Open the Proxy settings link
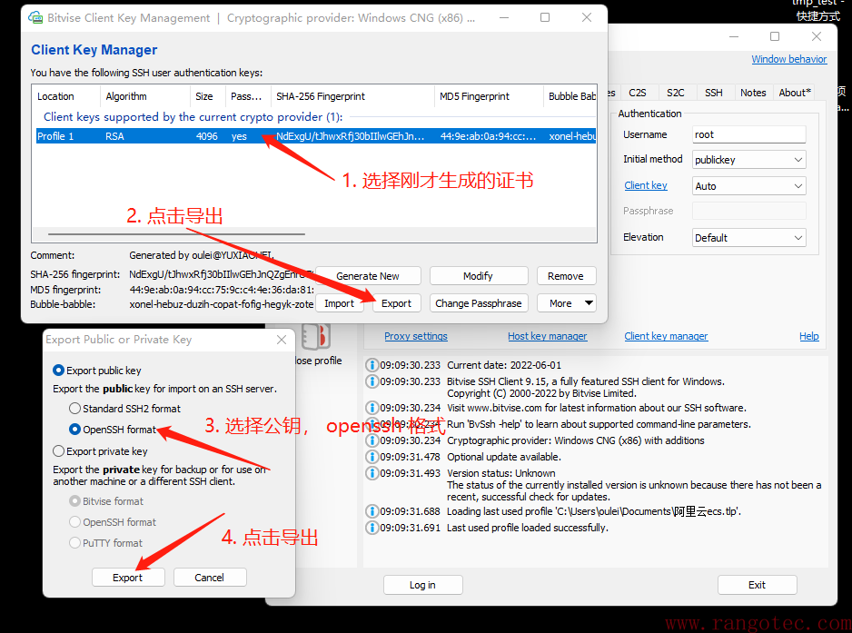The image size is (852, 633). point(416,336)
